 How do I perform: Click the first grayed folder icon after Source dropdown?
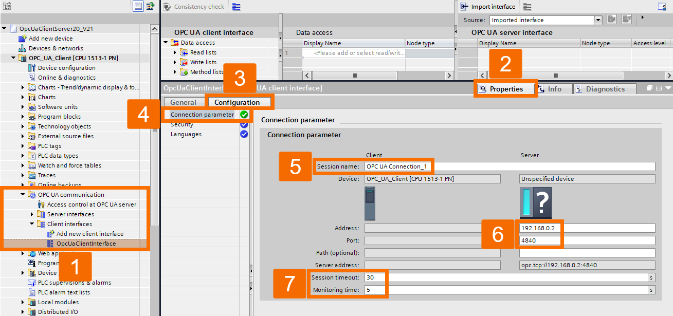(x=611, y=20)
